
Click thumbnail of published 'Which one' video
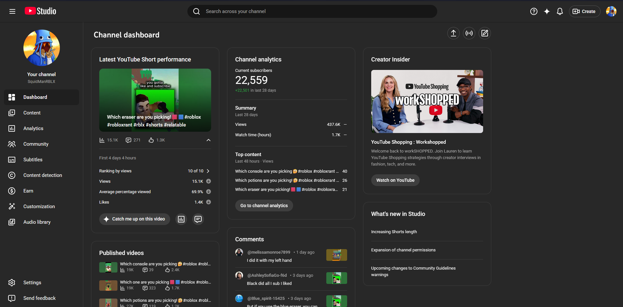[x=108, y=286]
